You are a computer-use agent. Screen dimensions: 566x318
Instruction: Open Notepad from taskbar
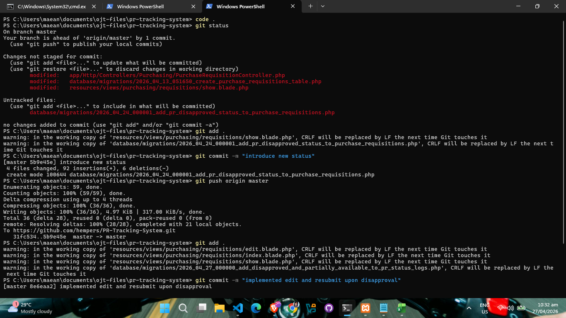[384, 308]
